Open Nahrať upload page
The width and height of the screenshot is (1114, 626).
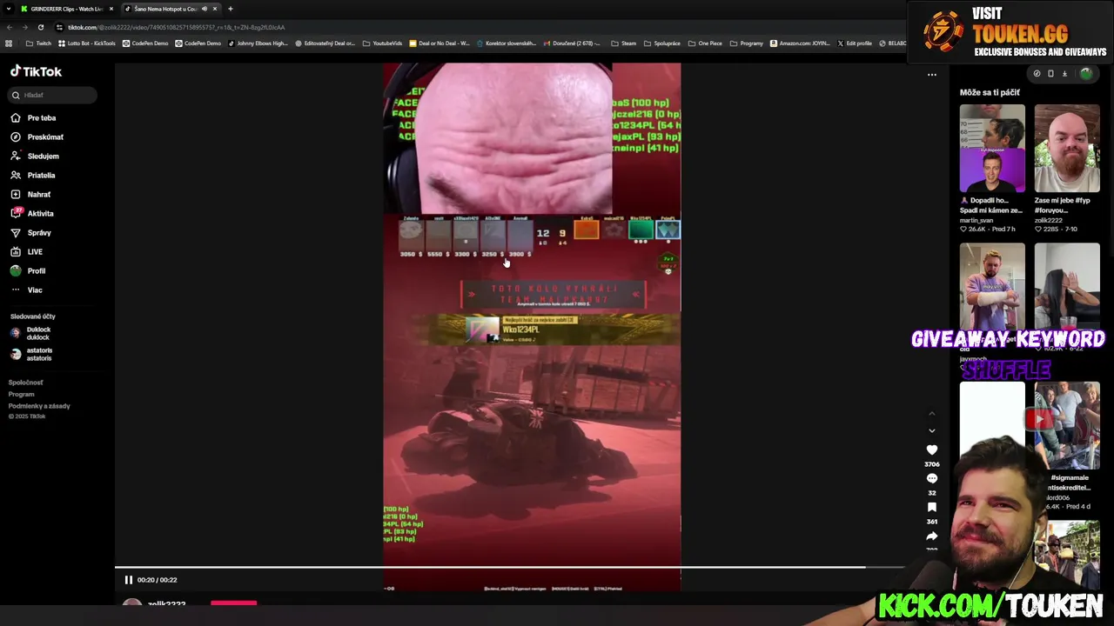(30, 194)
